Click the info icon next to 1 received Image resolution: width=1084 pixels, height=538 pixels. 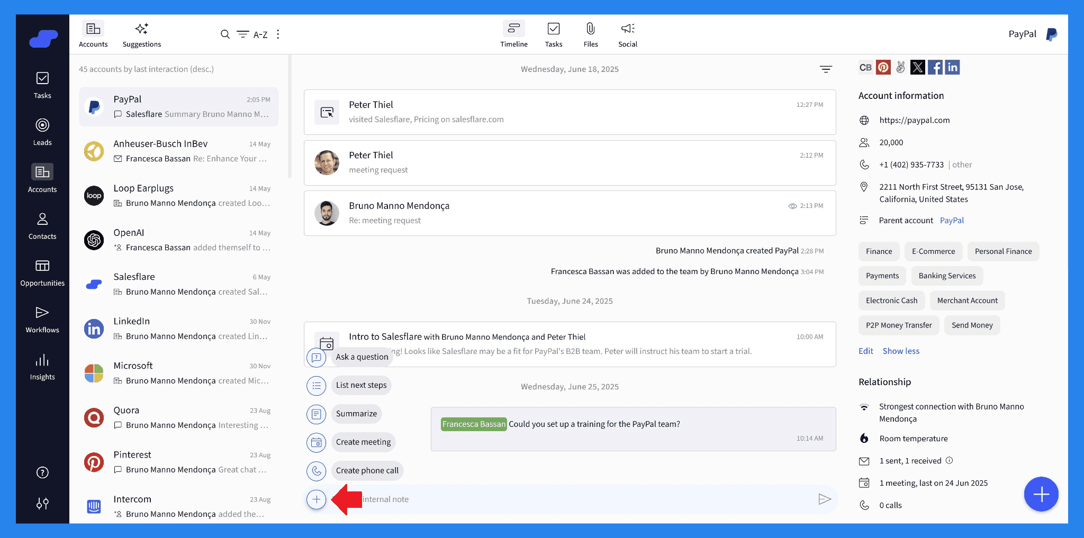point(949,461)
